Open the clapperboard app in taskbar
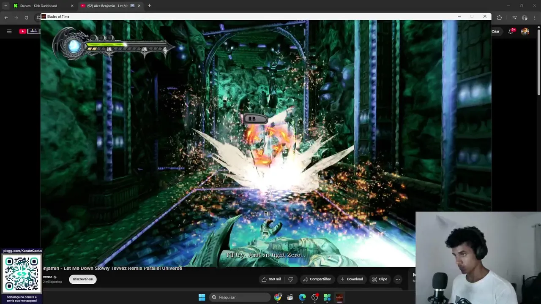 click(290, 297)
